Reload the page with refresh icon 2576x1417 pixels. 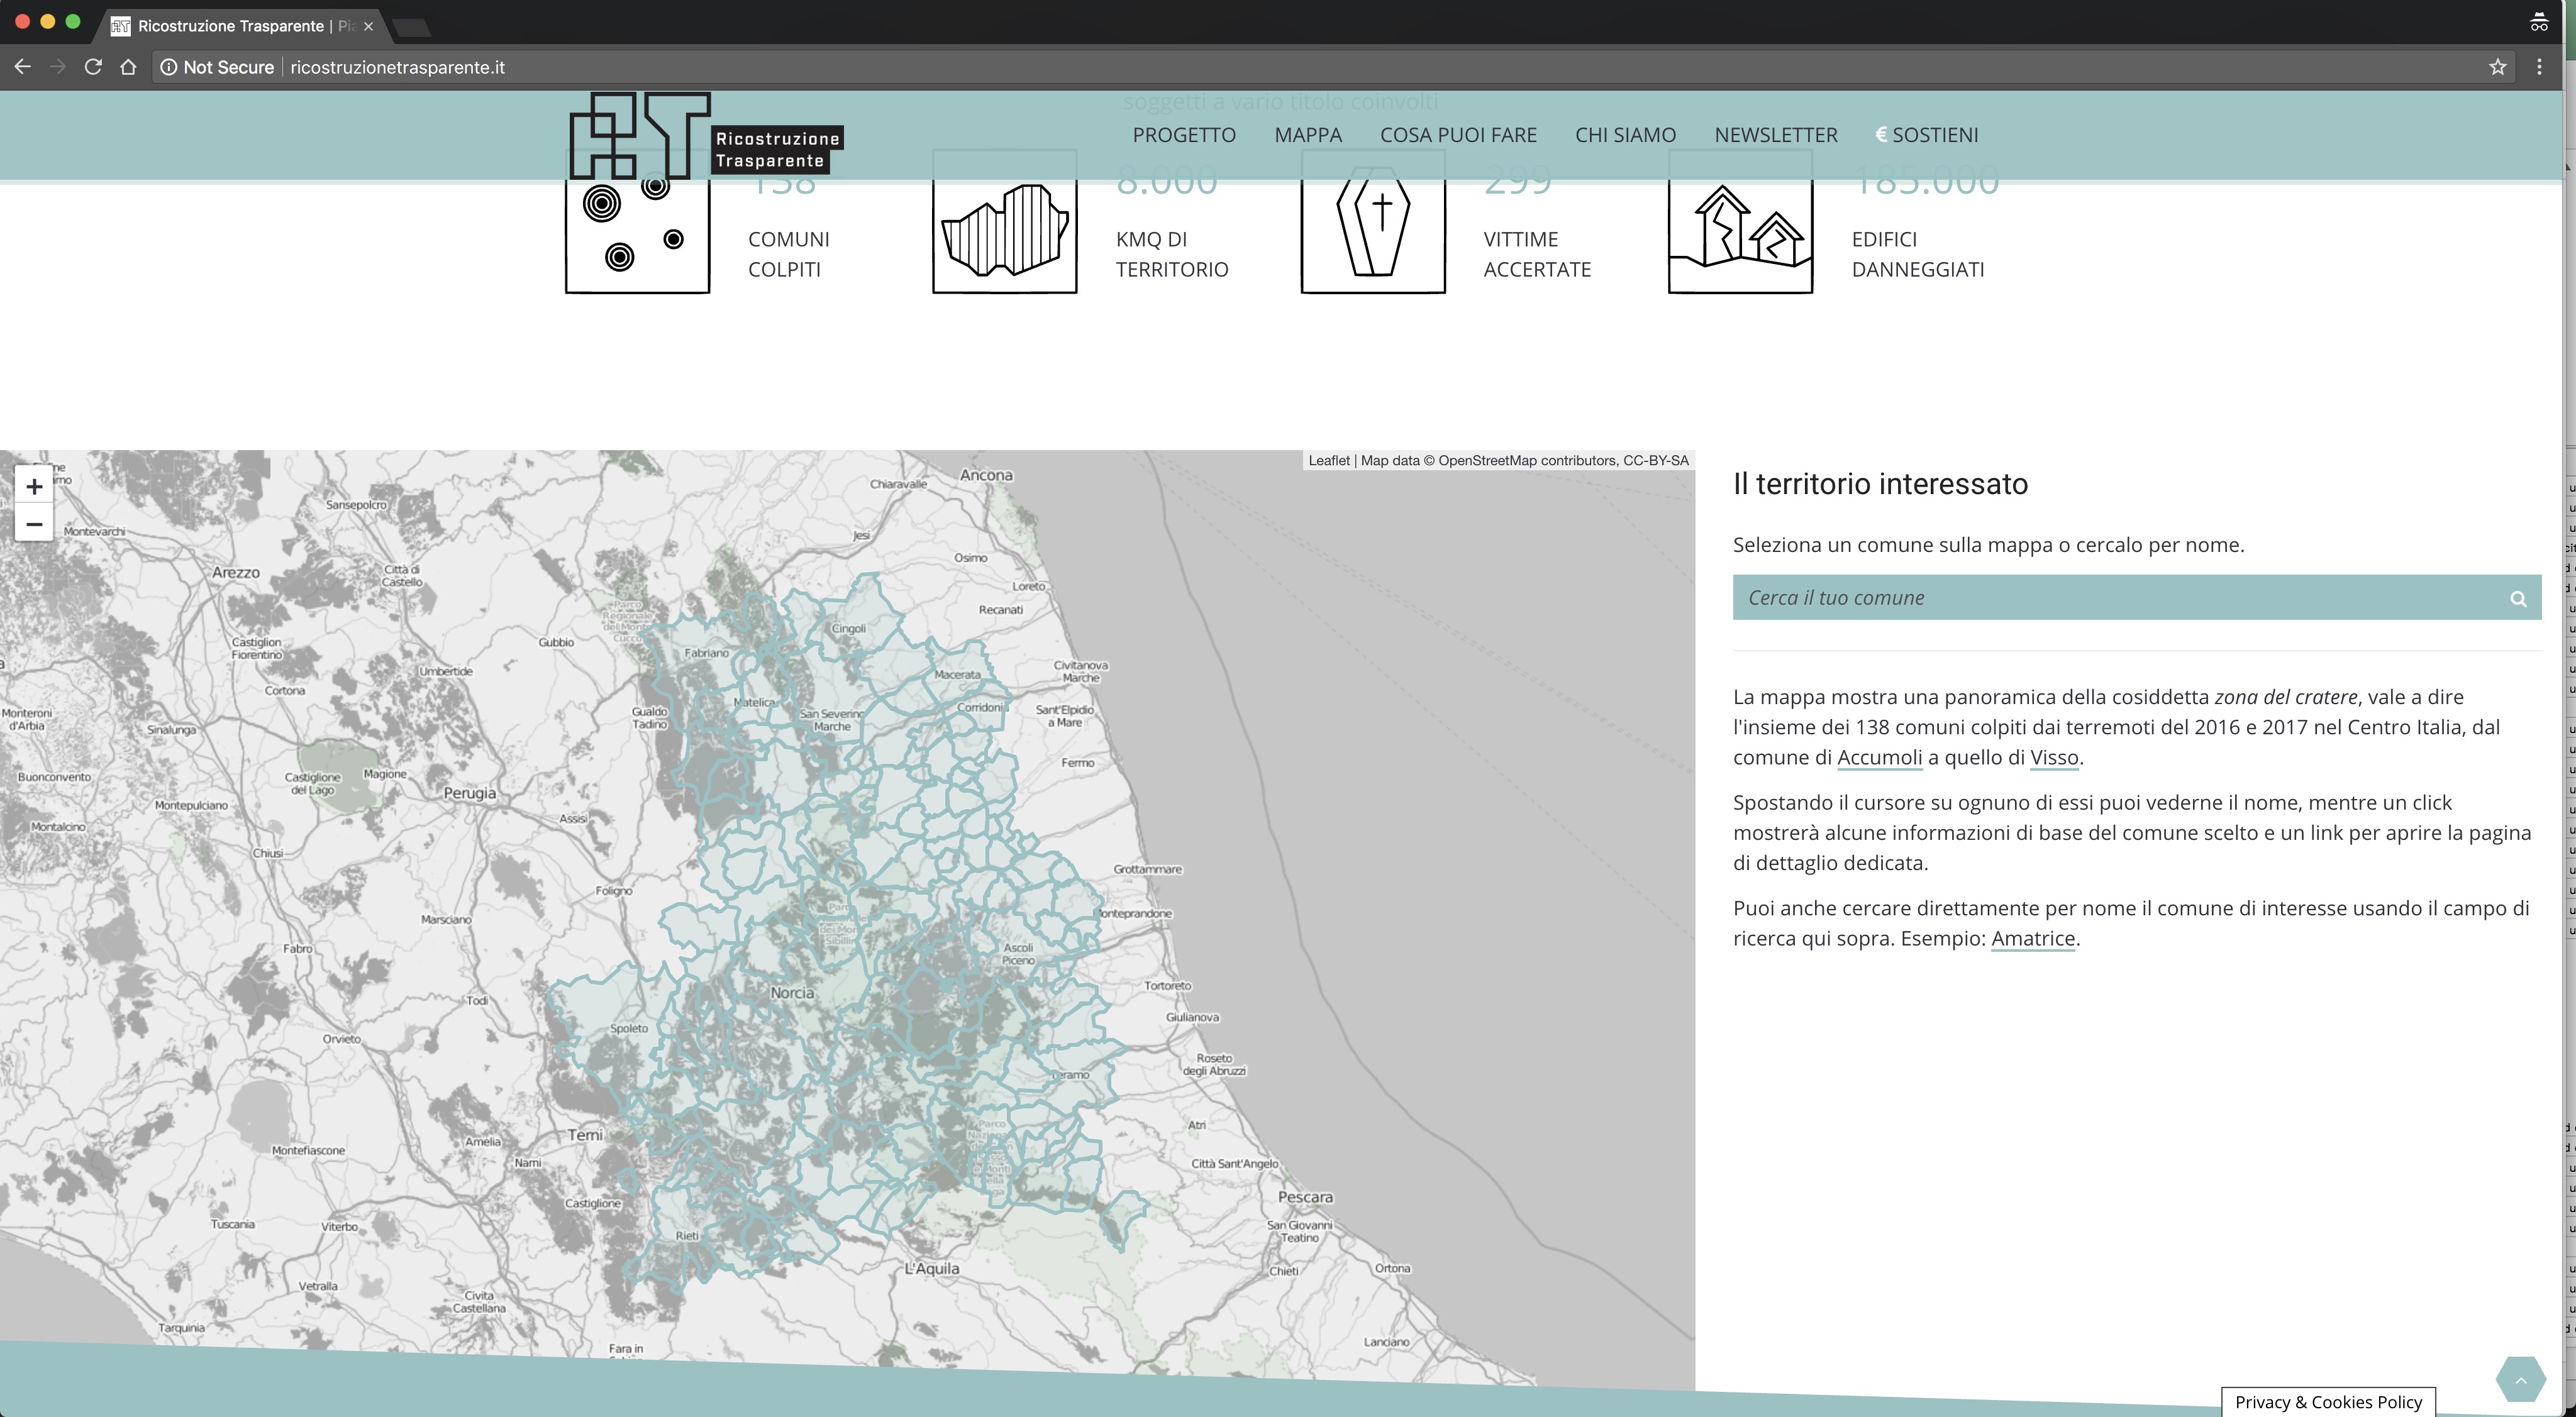pos(93,67)
